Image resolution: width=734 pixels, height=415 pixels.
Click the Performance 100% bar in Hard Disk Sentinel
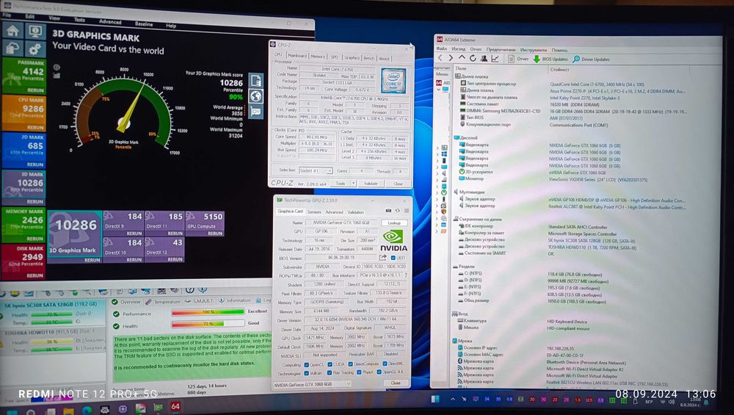tap(208, 311)
